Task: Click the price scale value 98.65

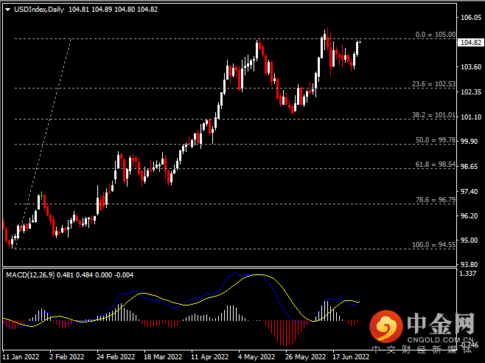Action: coord(470,167)
